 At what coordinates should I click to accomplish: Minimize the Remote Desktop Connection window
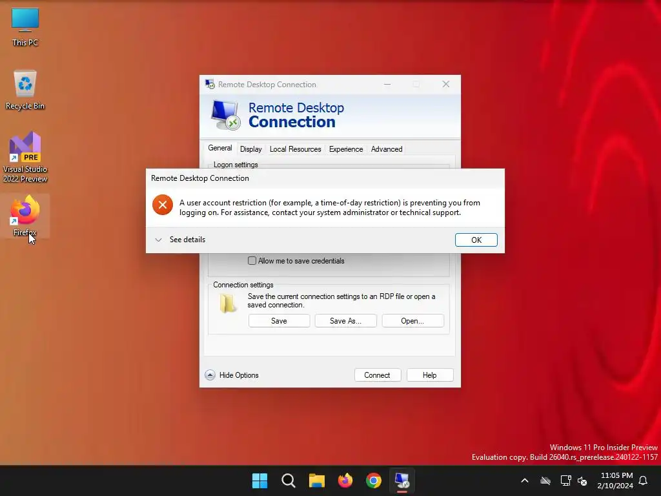point(387,85)
